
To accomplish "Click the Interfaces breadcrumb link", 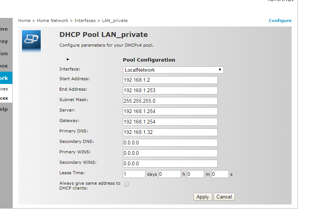I will tap(85, 21).
